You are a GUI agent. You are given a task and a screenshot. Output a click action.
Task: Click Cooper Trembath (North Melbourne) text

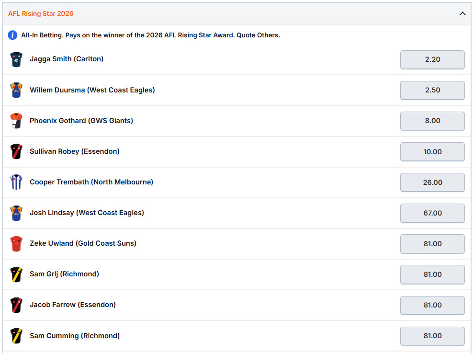91,182
